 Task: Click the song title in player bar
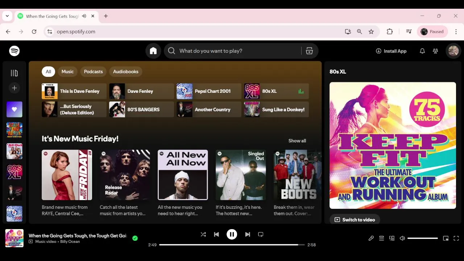(x=78, y=236)
